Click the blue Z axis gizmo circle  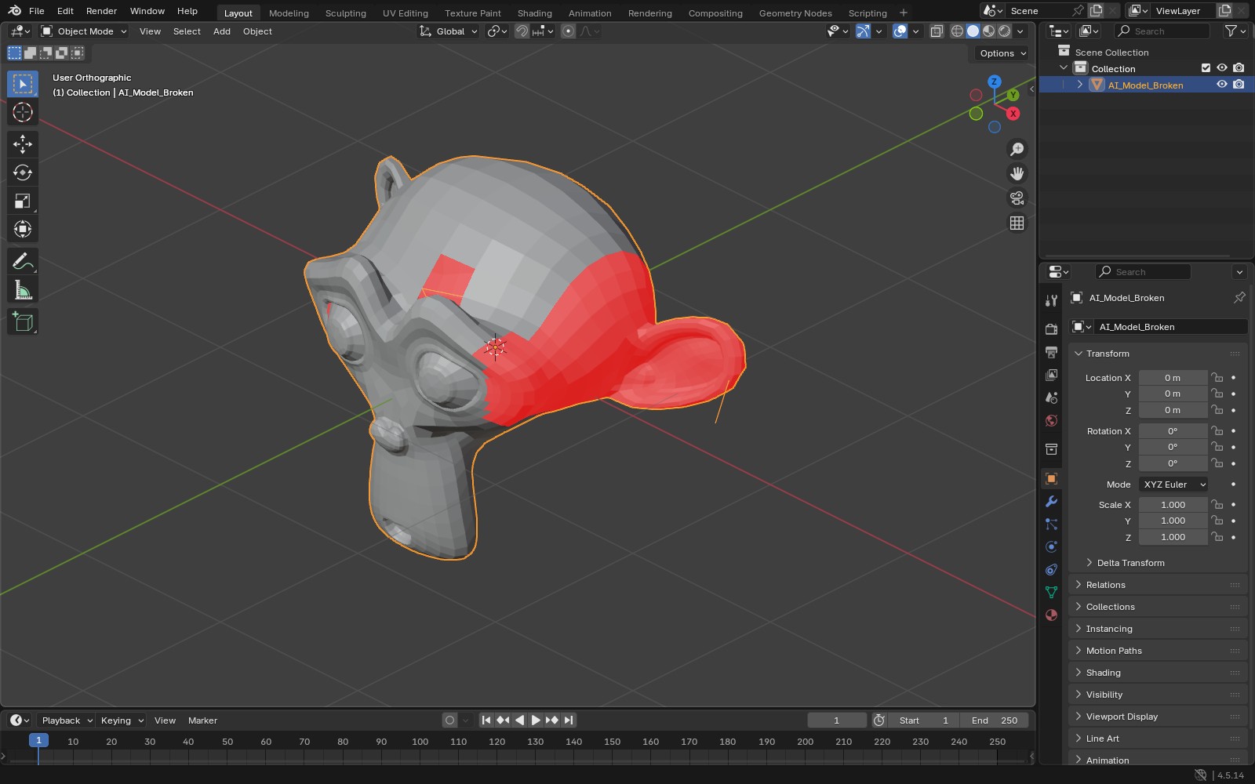(x=994, y=82)
